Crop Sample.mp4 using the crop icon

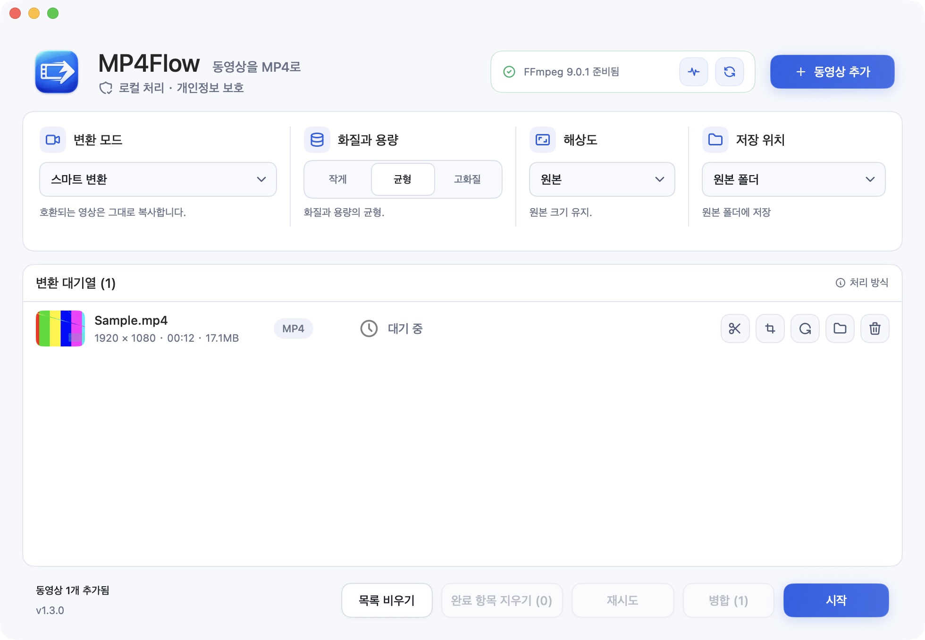[x=770, y=328]
